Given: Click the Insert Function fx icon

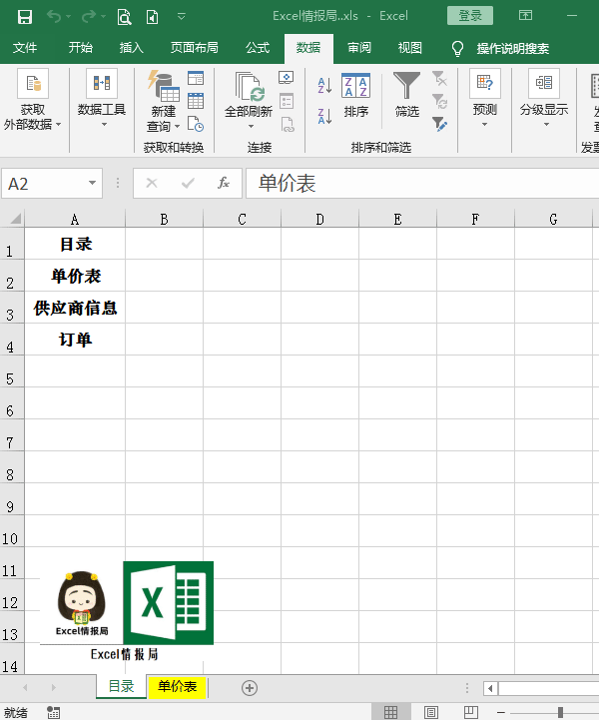Looking at the screenshot, I should [224, 184].
